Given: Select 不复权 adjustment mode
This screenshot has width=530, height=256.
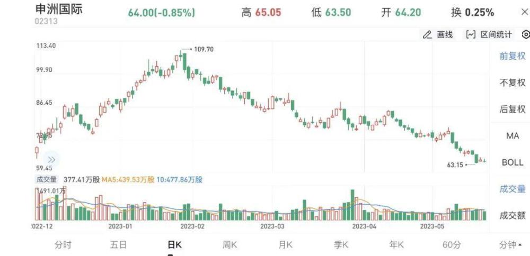Looking at the screenshot, I should coord(513,83).
